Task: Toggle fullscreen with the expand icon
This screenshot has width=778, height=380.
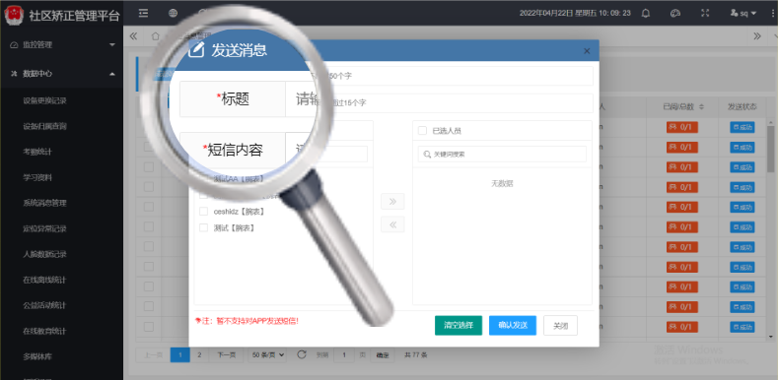Action: click(705, 14)
